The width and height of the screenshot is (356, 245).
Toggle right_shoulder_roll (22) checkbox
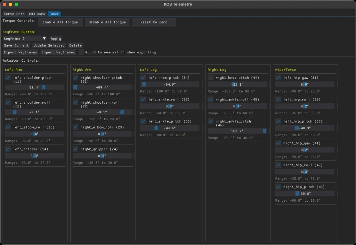click(75, 103)
